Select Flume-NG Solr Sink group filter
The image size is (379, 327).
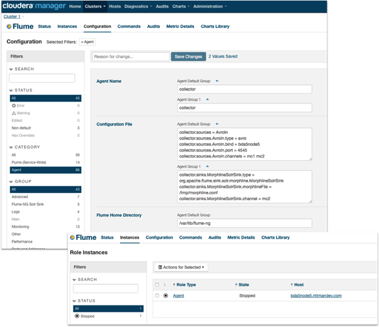click(x=45, y=205)
